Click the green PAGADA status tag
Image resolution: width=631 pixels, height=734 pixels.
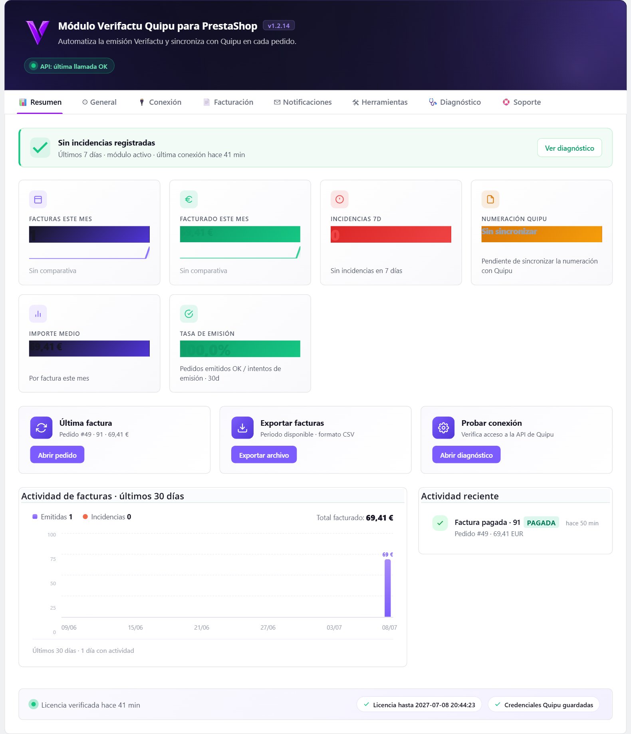pos(541,523)
